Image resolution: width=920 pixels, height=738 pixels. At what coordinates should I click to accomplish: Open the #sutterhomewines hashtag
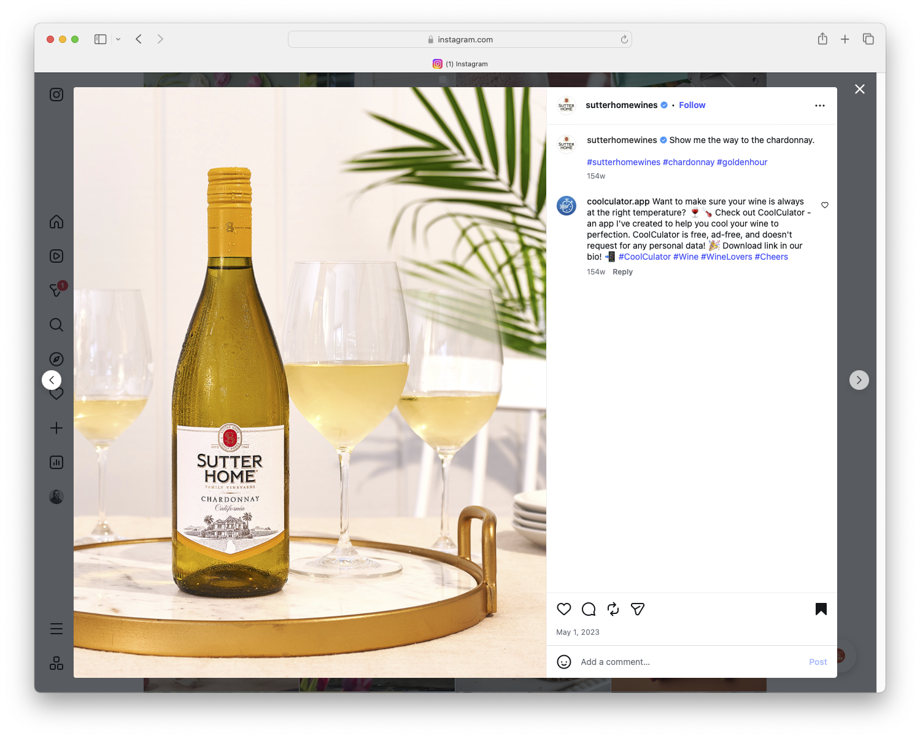coord(624,162)
